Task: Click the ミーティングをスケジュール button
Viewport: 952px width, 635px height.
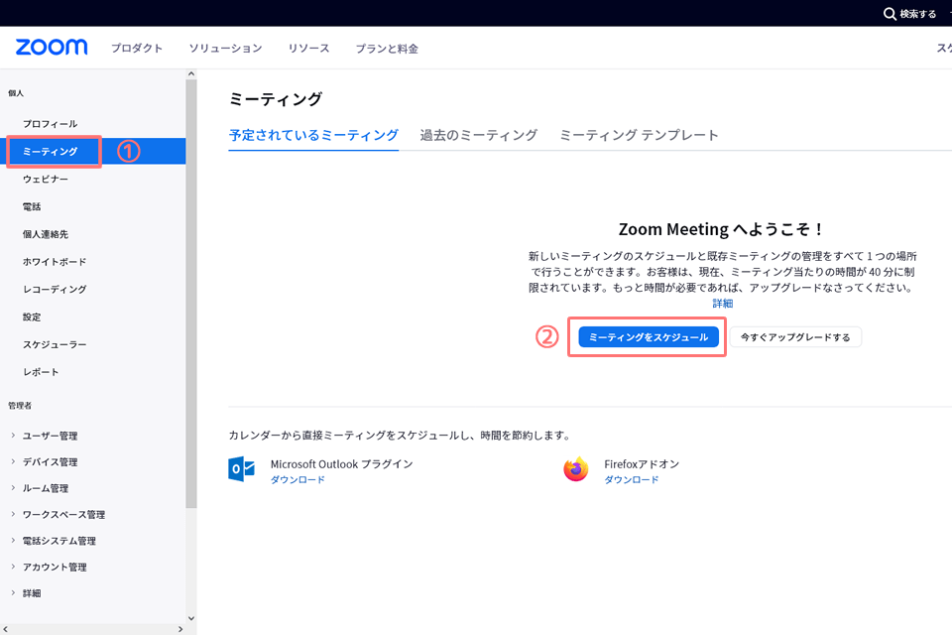Action: pyautogui.click(x=647, y=336)
